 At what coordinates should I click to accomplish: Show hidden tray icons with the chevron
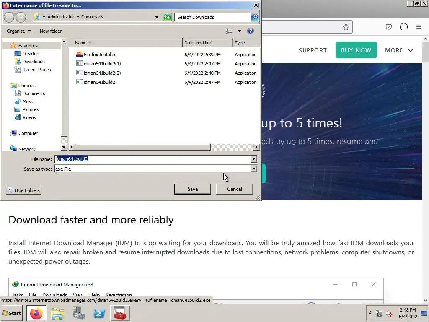pyautogui.click(x=370, y=313)
